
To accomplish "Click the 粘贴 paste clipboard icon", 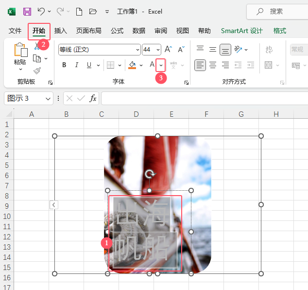I will tap(20, 50).
